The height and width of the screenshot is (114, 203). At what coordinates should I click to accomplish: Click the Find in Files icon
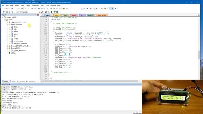[x=64, y=9]
